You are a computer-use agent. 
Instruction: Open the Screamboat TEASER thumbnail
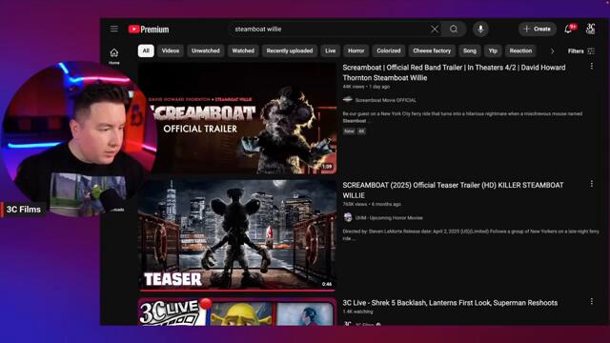pyautogui.click(x=237, y=235)
